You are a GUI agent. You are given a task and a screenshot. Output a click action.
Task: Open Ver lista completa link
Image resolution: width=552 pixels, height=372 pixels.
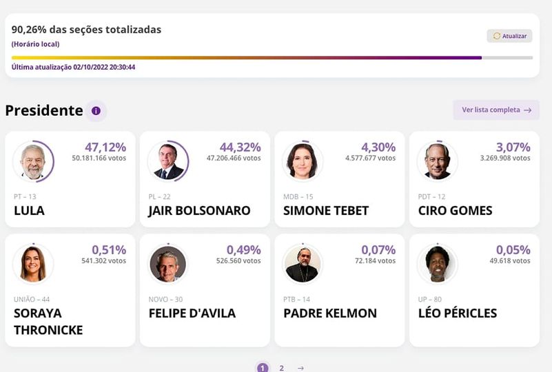click(496, 110)
